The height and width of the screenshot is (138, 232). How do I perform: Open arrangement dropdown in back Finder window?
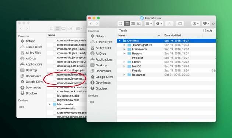tap(79, 29)
